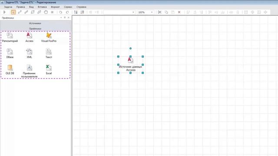Open the Вставка menu
Screen dimensions: 278x156
coord(42,7)
